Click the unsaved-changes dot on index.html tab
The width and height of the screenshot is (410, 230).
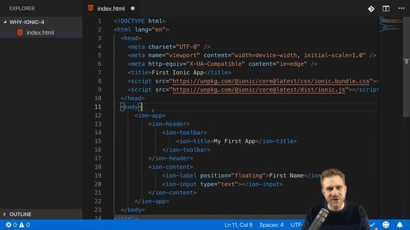(133, 8)
